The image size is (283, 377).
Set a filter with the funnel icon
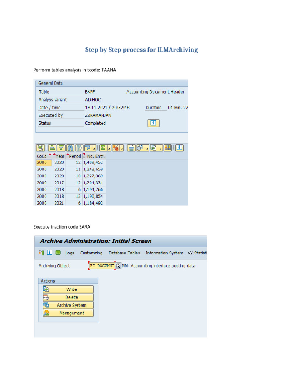click(88, 148)
